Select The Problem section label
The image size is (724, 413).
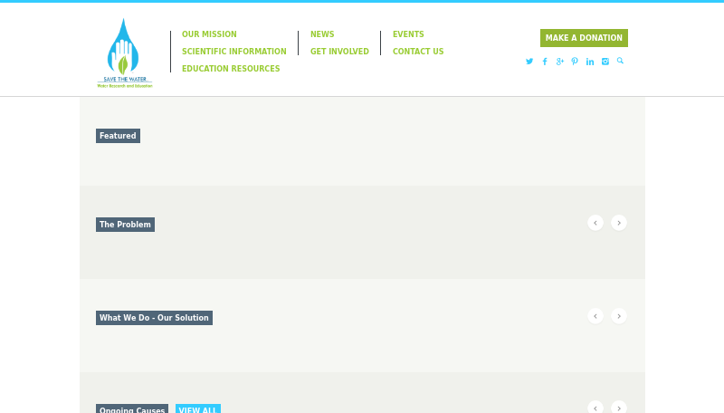(125, 225)
